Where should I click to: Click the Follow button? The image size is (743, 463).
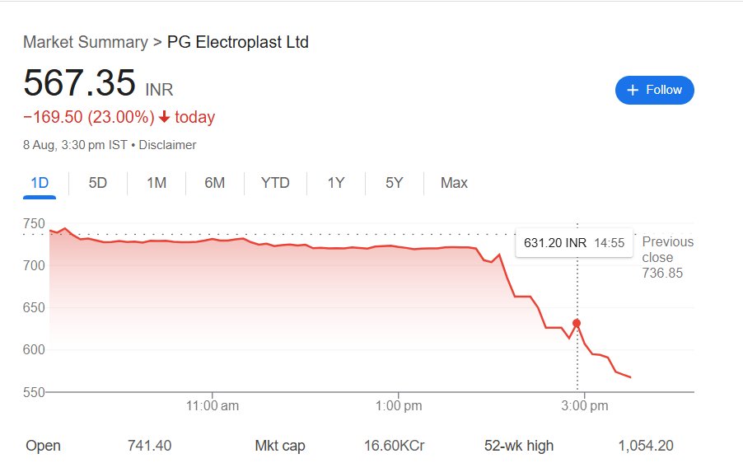point(654,90)
